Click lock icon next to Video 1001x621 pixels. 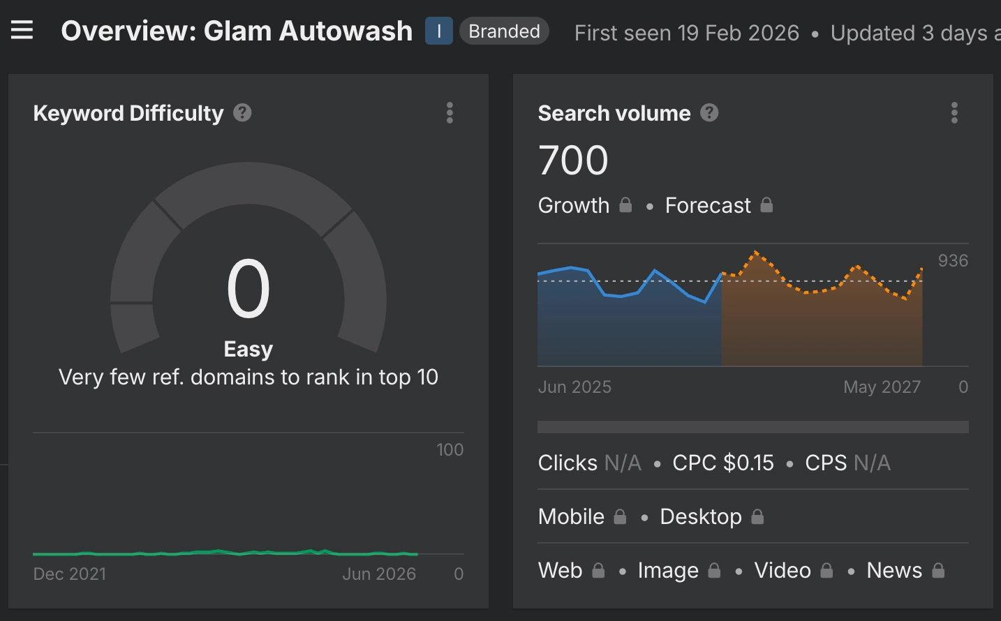click(826, 570)
